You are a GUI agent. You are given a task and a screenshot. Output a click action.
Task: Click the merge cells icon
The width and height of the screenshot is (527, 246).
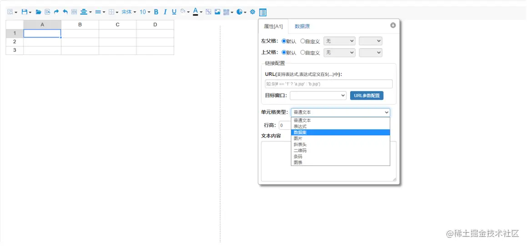pyautogui.click(x=74, y=12)
